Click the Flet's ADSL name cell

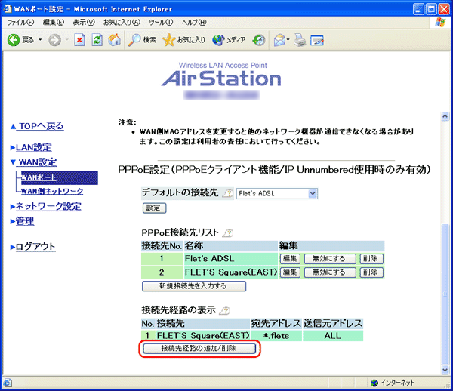(x=230, y=259)
